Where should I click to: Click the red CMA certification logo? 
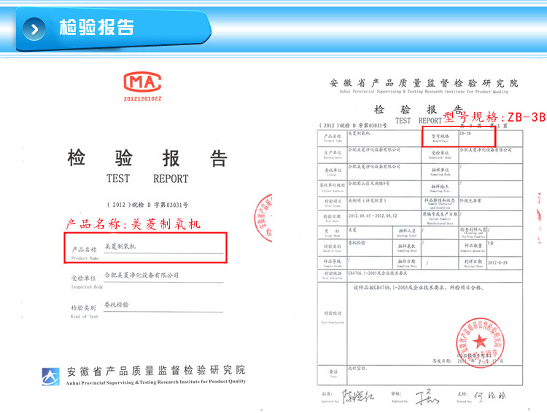(x=142, y=82)
